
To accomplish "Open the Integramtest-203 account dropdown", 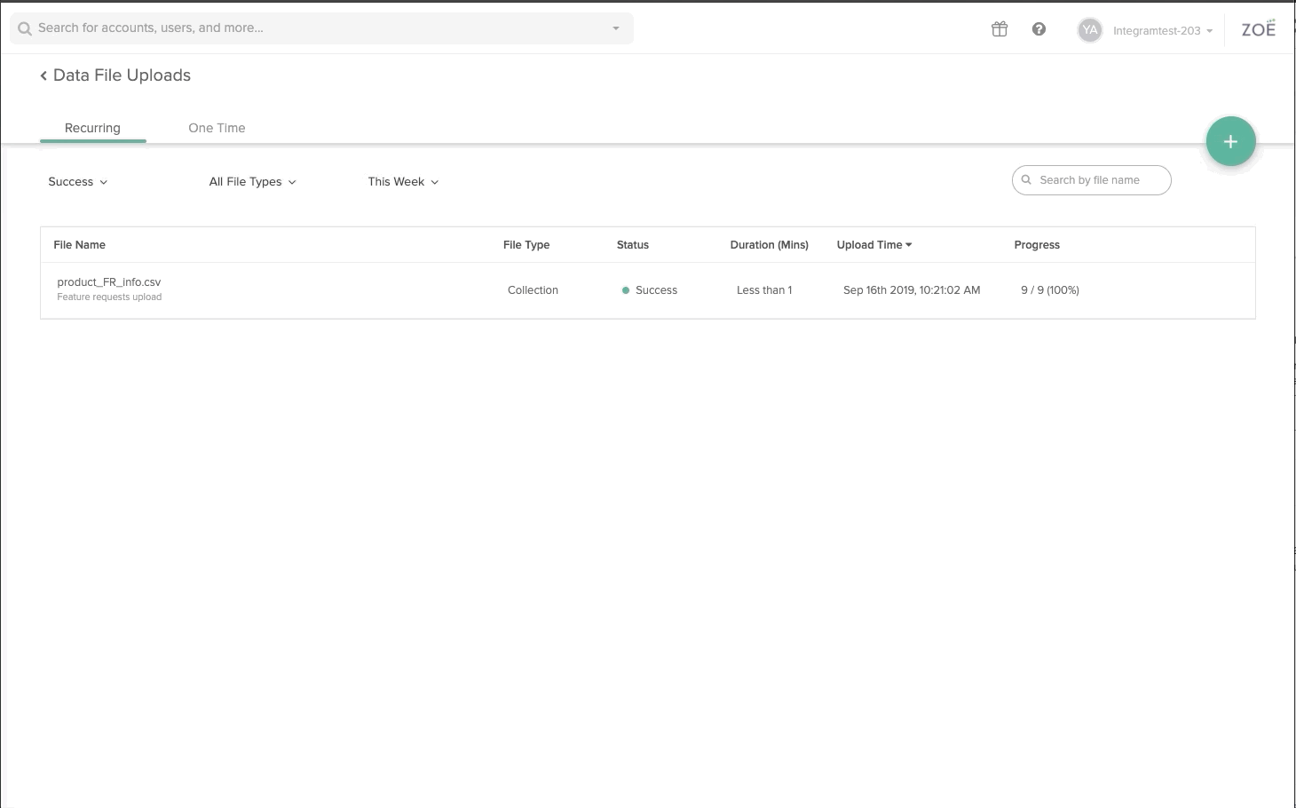I will tap(1163, 30).
